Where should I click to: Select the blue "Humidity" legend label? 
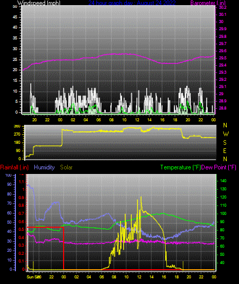click(x=44, y=167)
